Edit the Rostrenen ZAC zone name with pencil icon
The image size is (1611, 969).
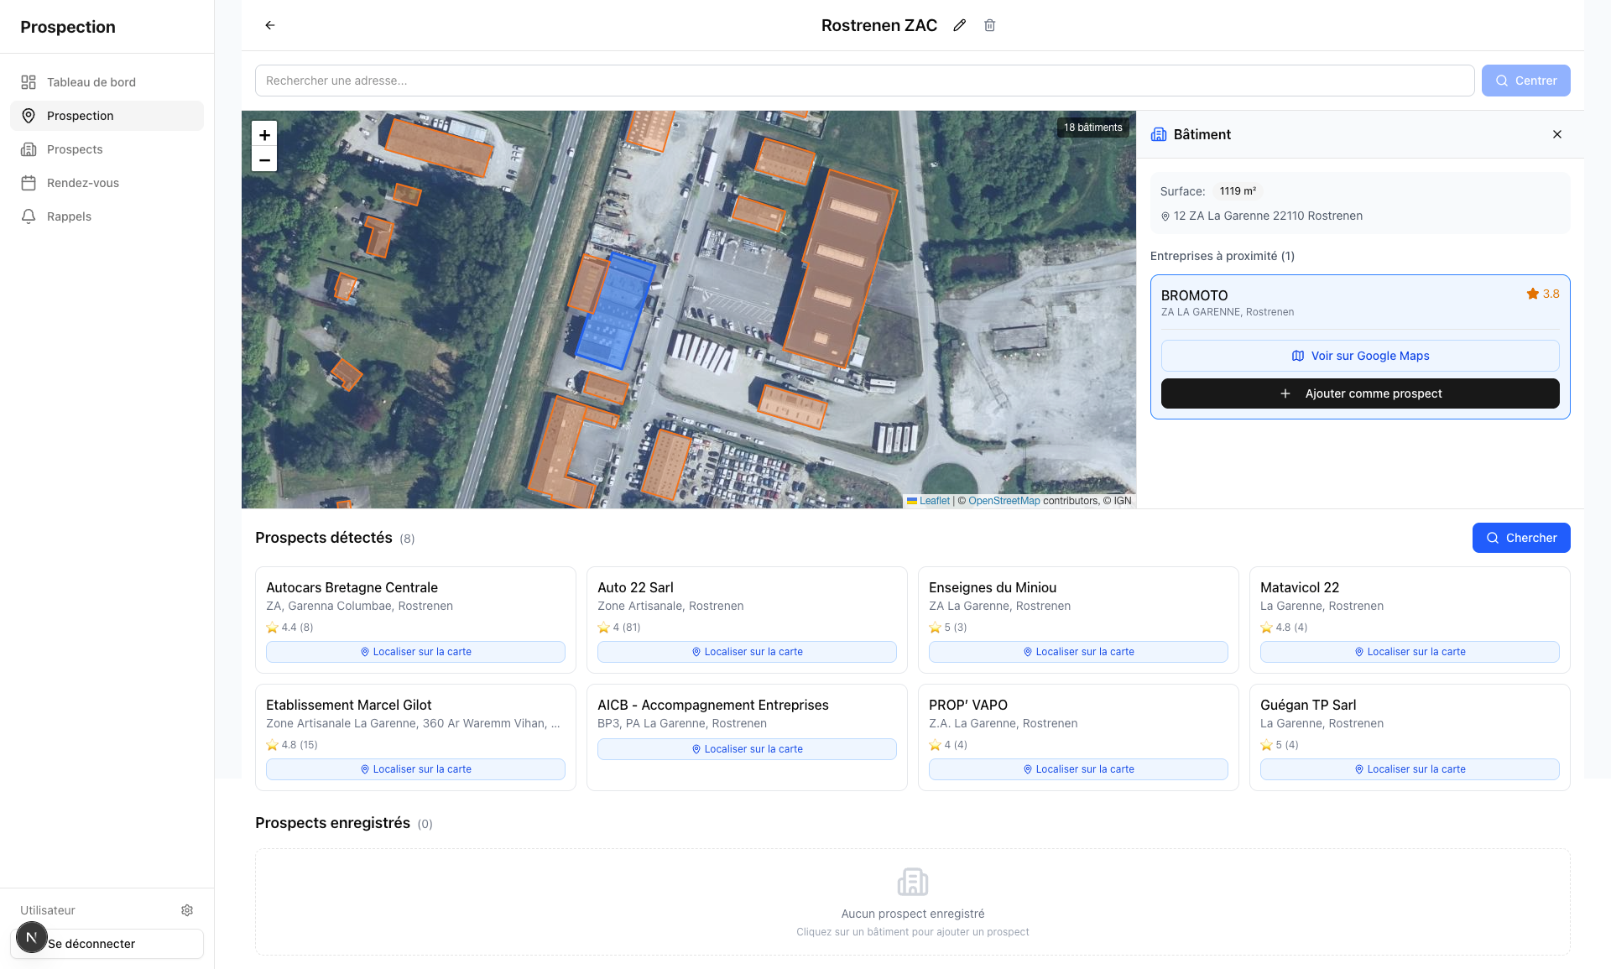coord(959,25)
